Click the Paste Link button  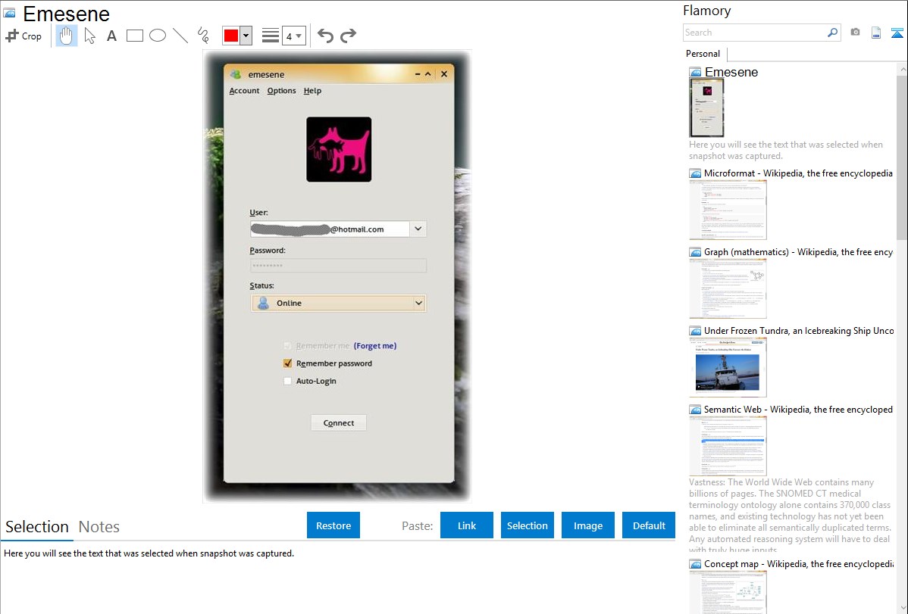click(x=467, y=525)
